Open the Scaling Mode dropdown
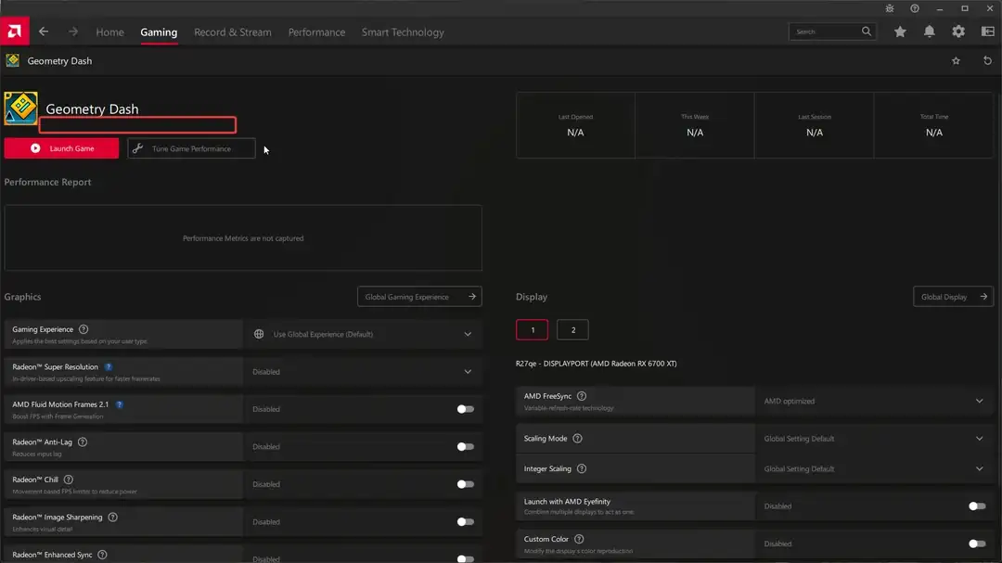Image resolution: width=1002 pixels, height=563 pixels. click(874, 439)
